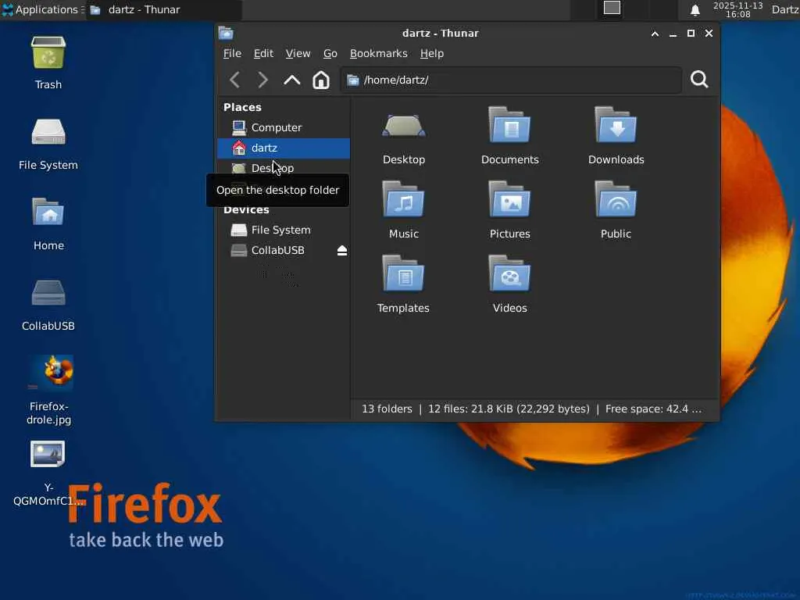Select Computer in the Places sidebar

(x=284, y=127)
